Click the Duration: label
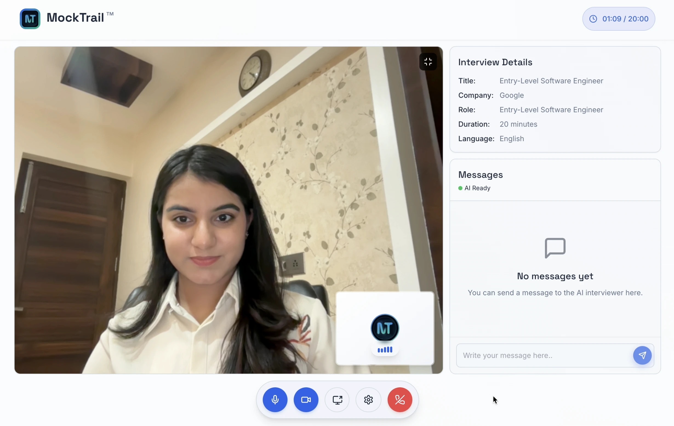Viewport: 674px width, 426px height. point(474,124)
